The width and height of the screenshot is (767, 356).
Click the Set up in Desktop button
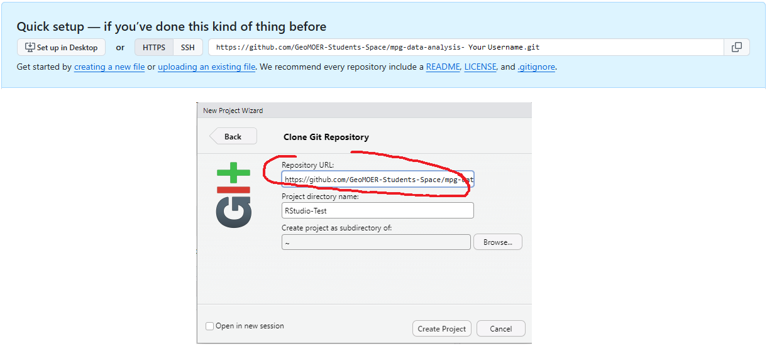click(61, 47)
